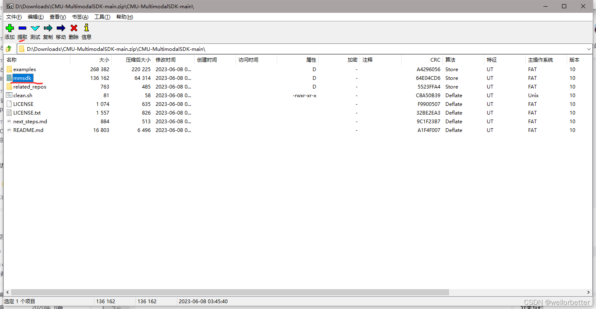Open the 工具 (Tools) menu

coord(102,17)
